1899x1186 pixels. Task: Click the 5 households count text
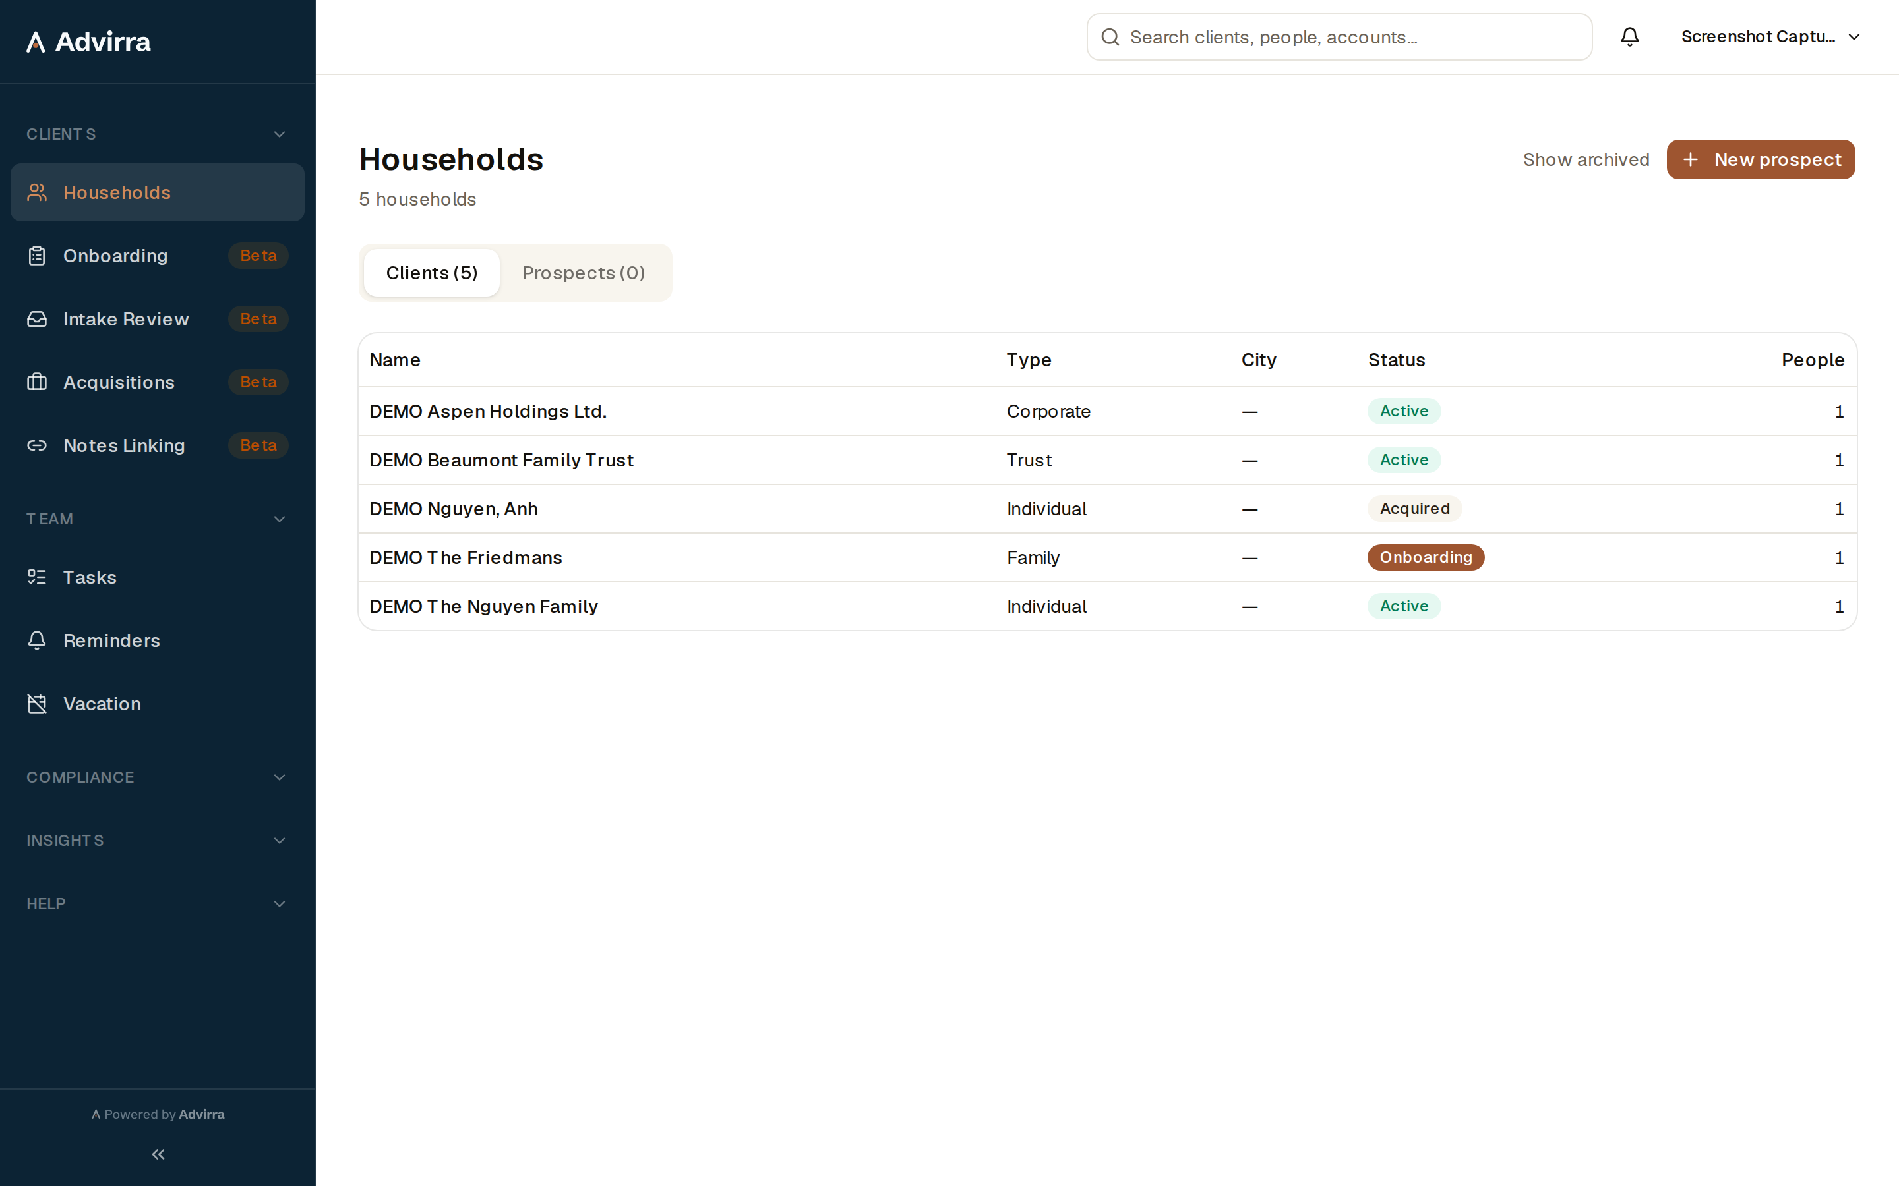(x=417, y=199)
